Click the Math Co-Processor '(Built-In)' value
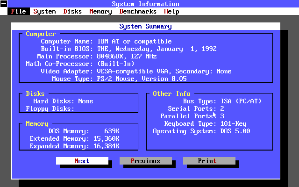Image resolution: width=299 pixels, height=187 pixels. click(115, 64)
